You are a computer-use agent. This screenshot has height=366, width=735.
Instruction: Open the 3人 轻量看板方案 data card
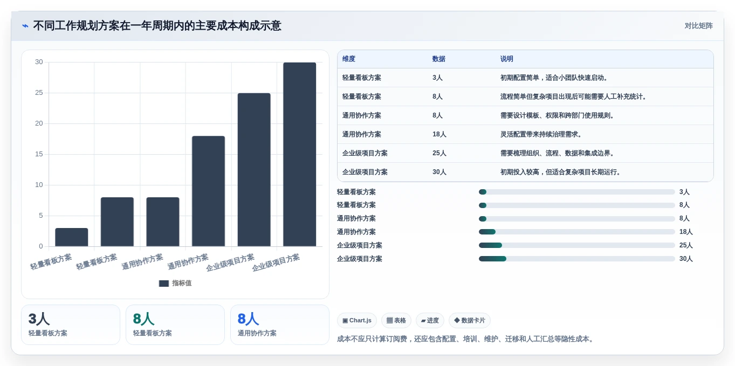tap(71, 325)
